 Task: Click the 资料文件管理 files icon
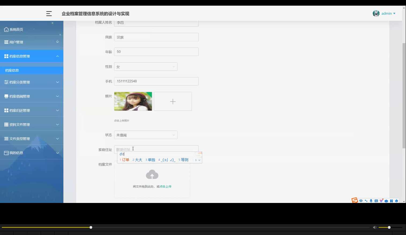6,124
